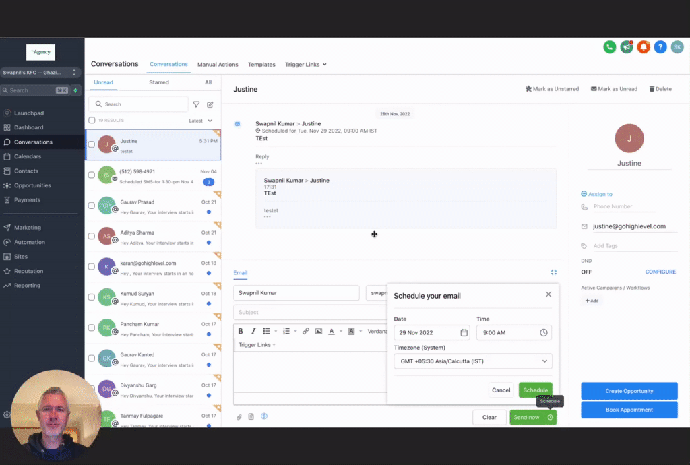Open the Latest sort dropdown

pos(200,121)
